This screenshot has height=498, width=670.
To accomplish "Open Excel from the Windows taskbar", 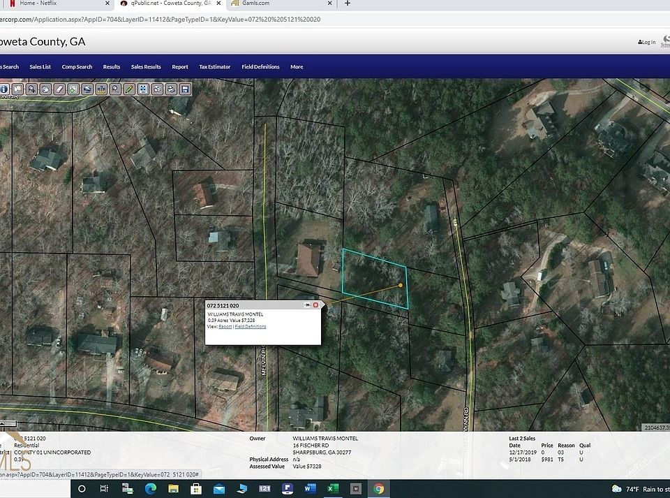I will 333,488.
